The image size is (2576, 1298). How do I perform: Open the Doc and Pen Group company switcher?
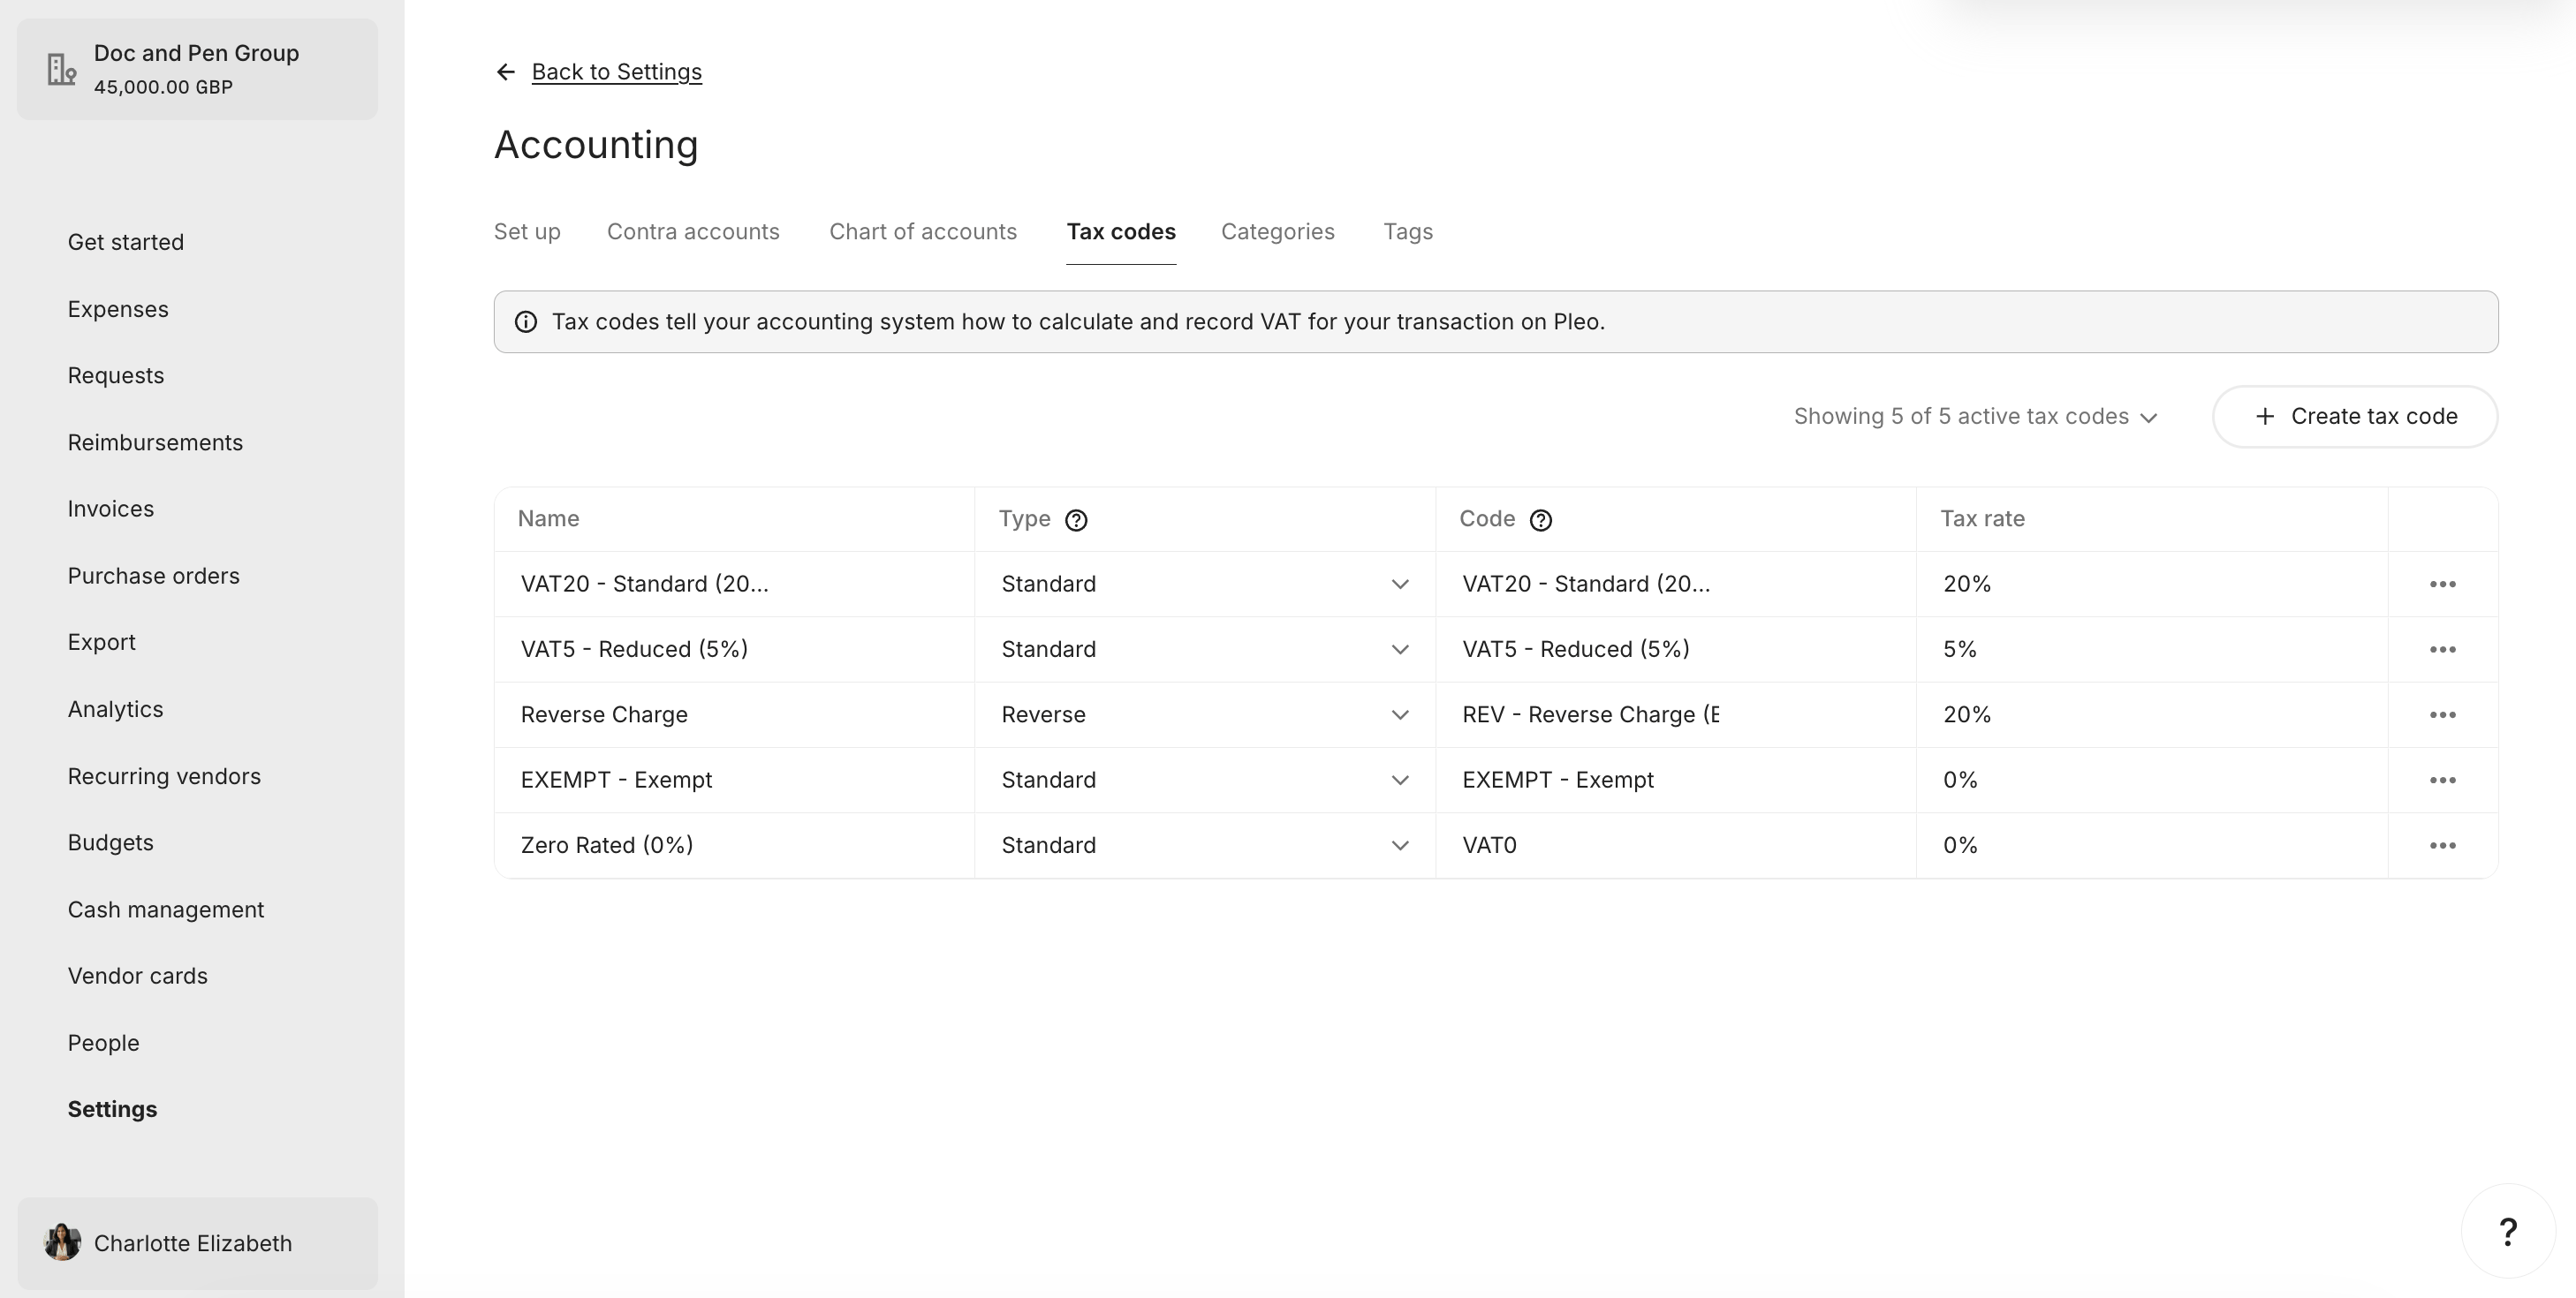pos(197,69)
